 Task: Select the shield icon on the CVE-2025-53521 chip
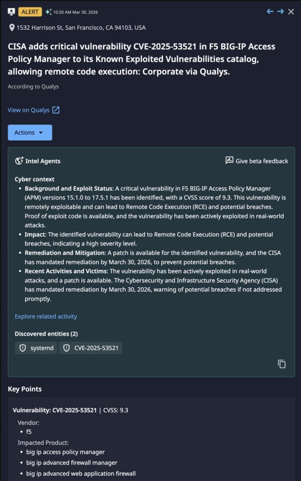[66, 348]
